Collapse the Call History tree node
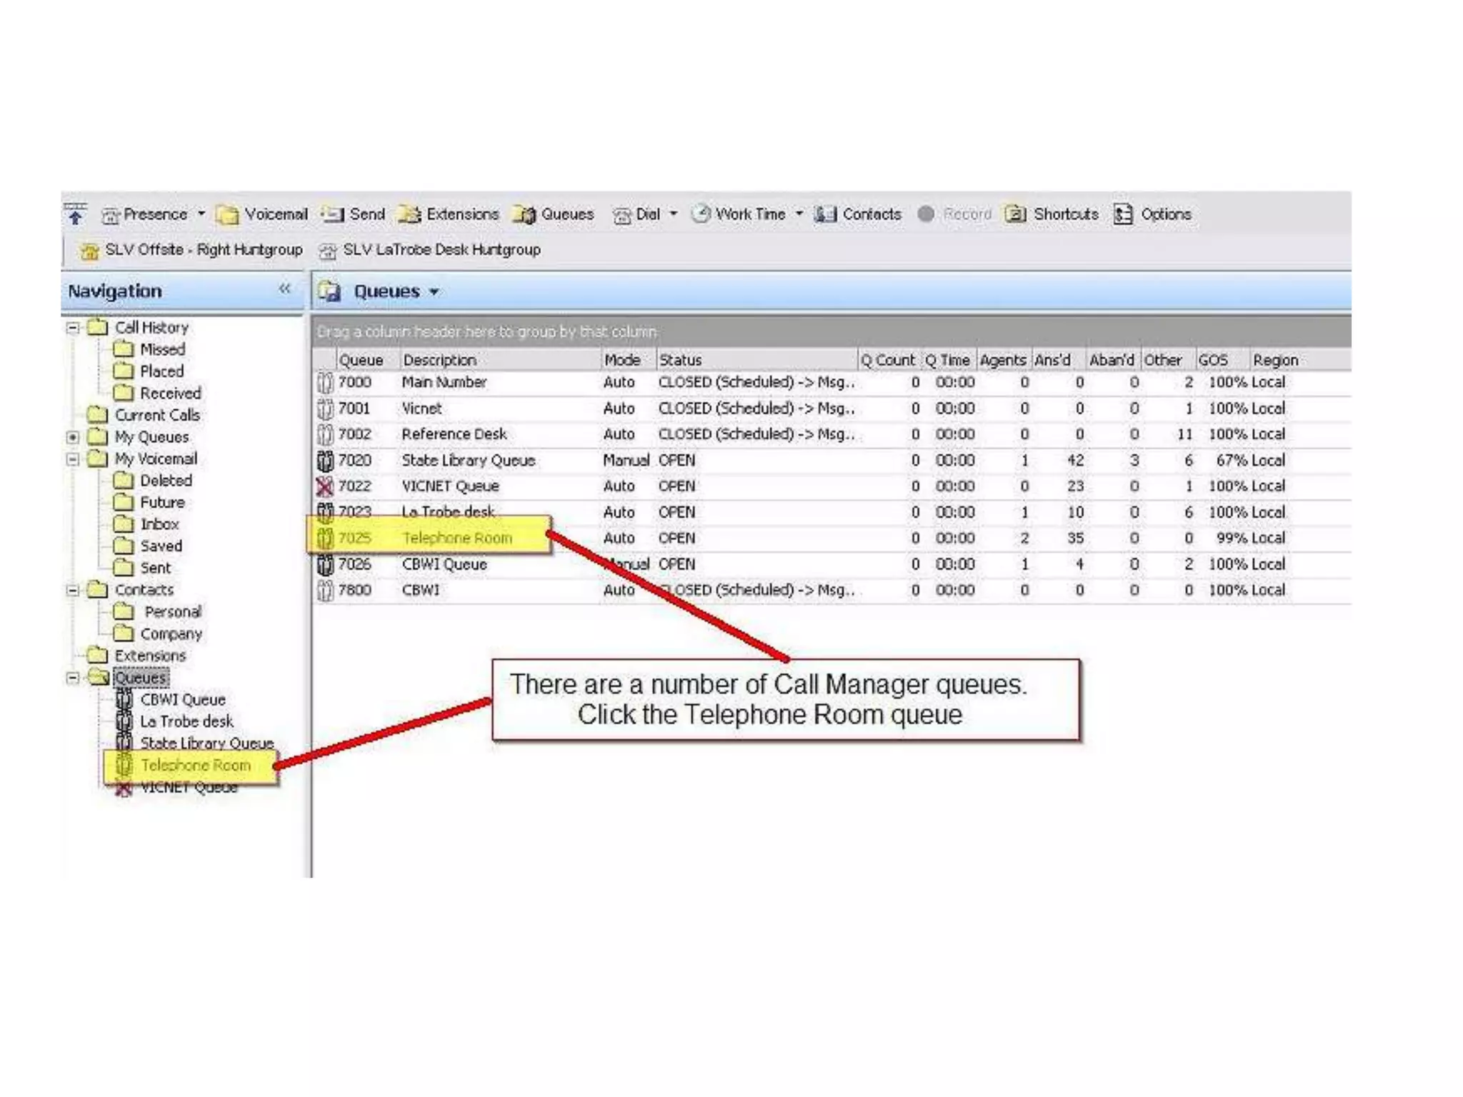This screenshot has height=1097, width=1463. [x=73, y=328]
